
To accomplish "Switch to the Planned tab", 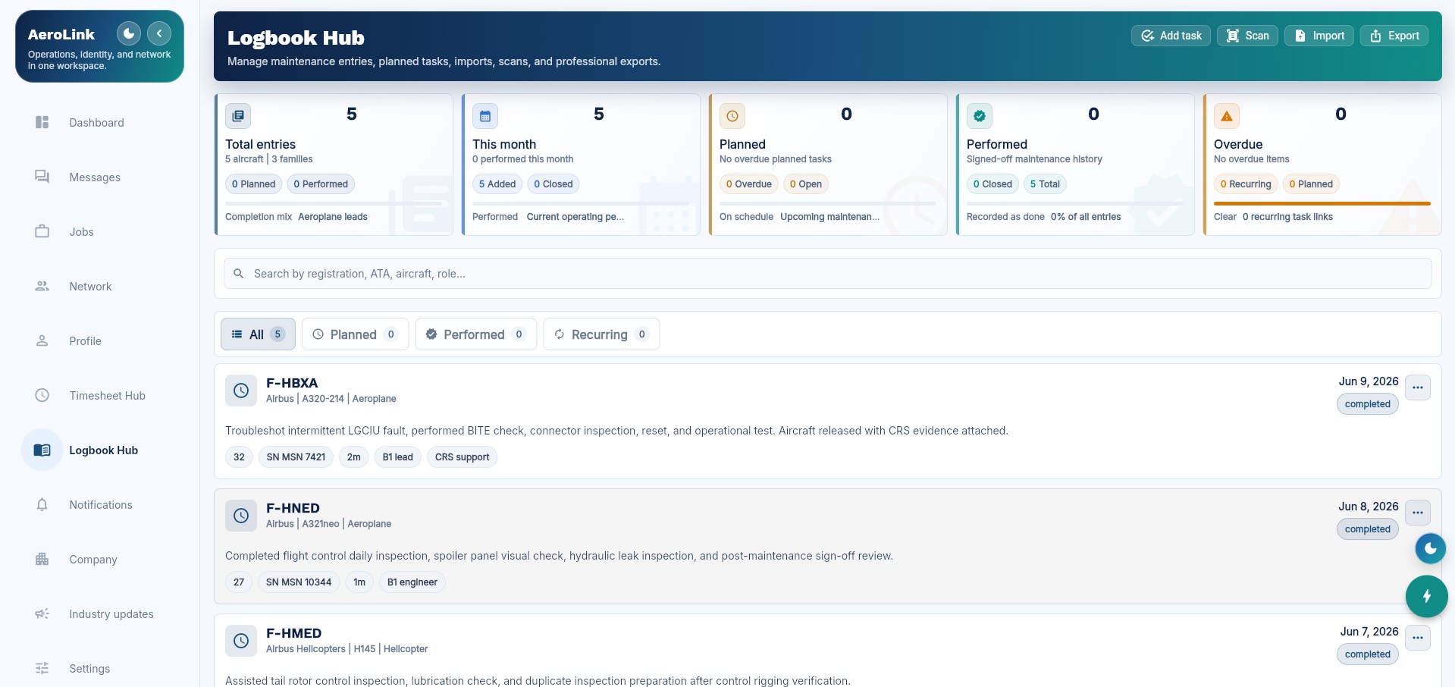I will 355,334.
